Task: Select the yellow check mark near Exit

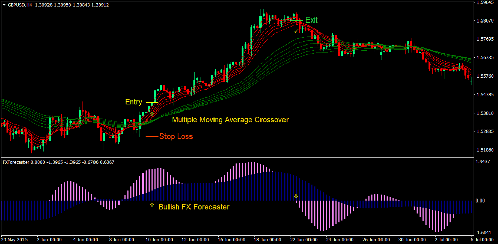Action: pos(296,31)
